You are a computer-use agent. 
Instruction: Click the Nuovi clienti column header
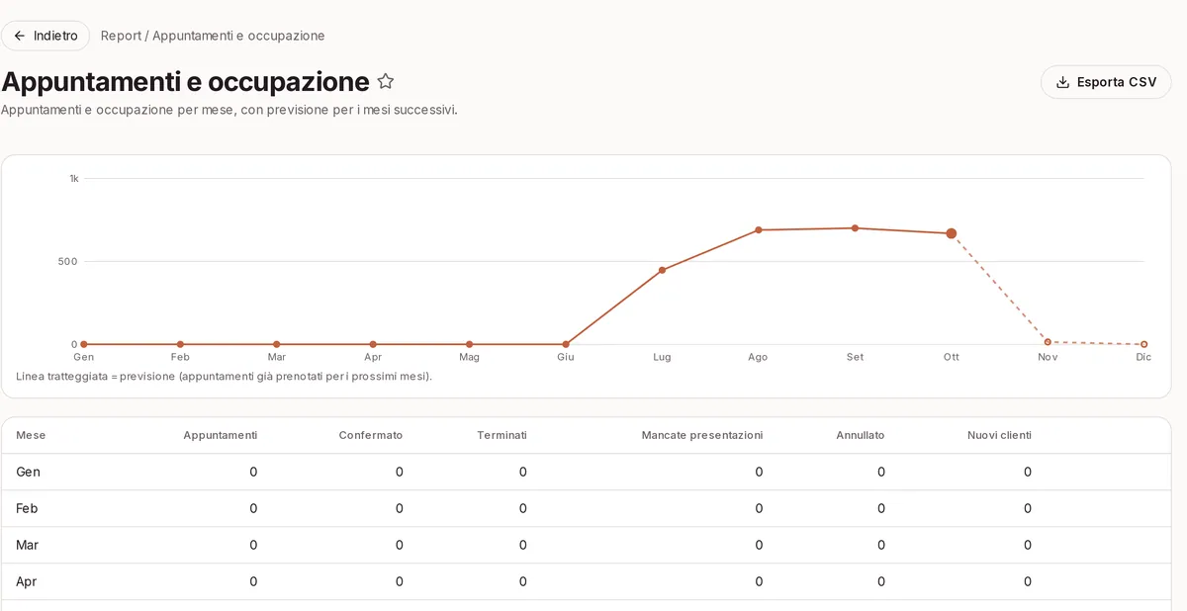click(999, 435)
